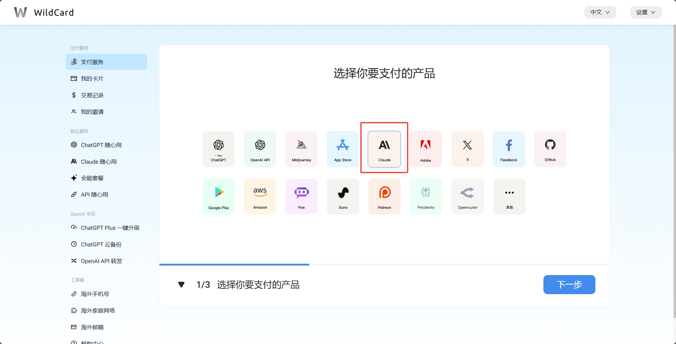Open 支付服务 in the sidebar
This screenshot has width=676, height=344.
(106, 62)
